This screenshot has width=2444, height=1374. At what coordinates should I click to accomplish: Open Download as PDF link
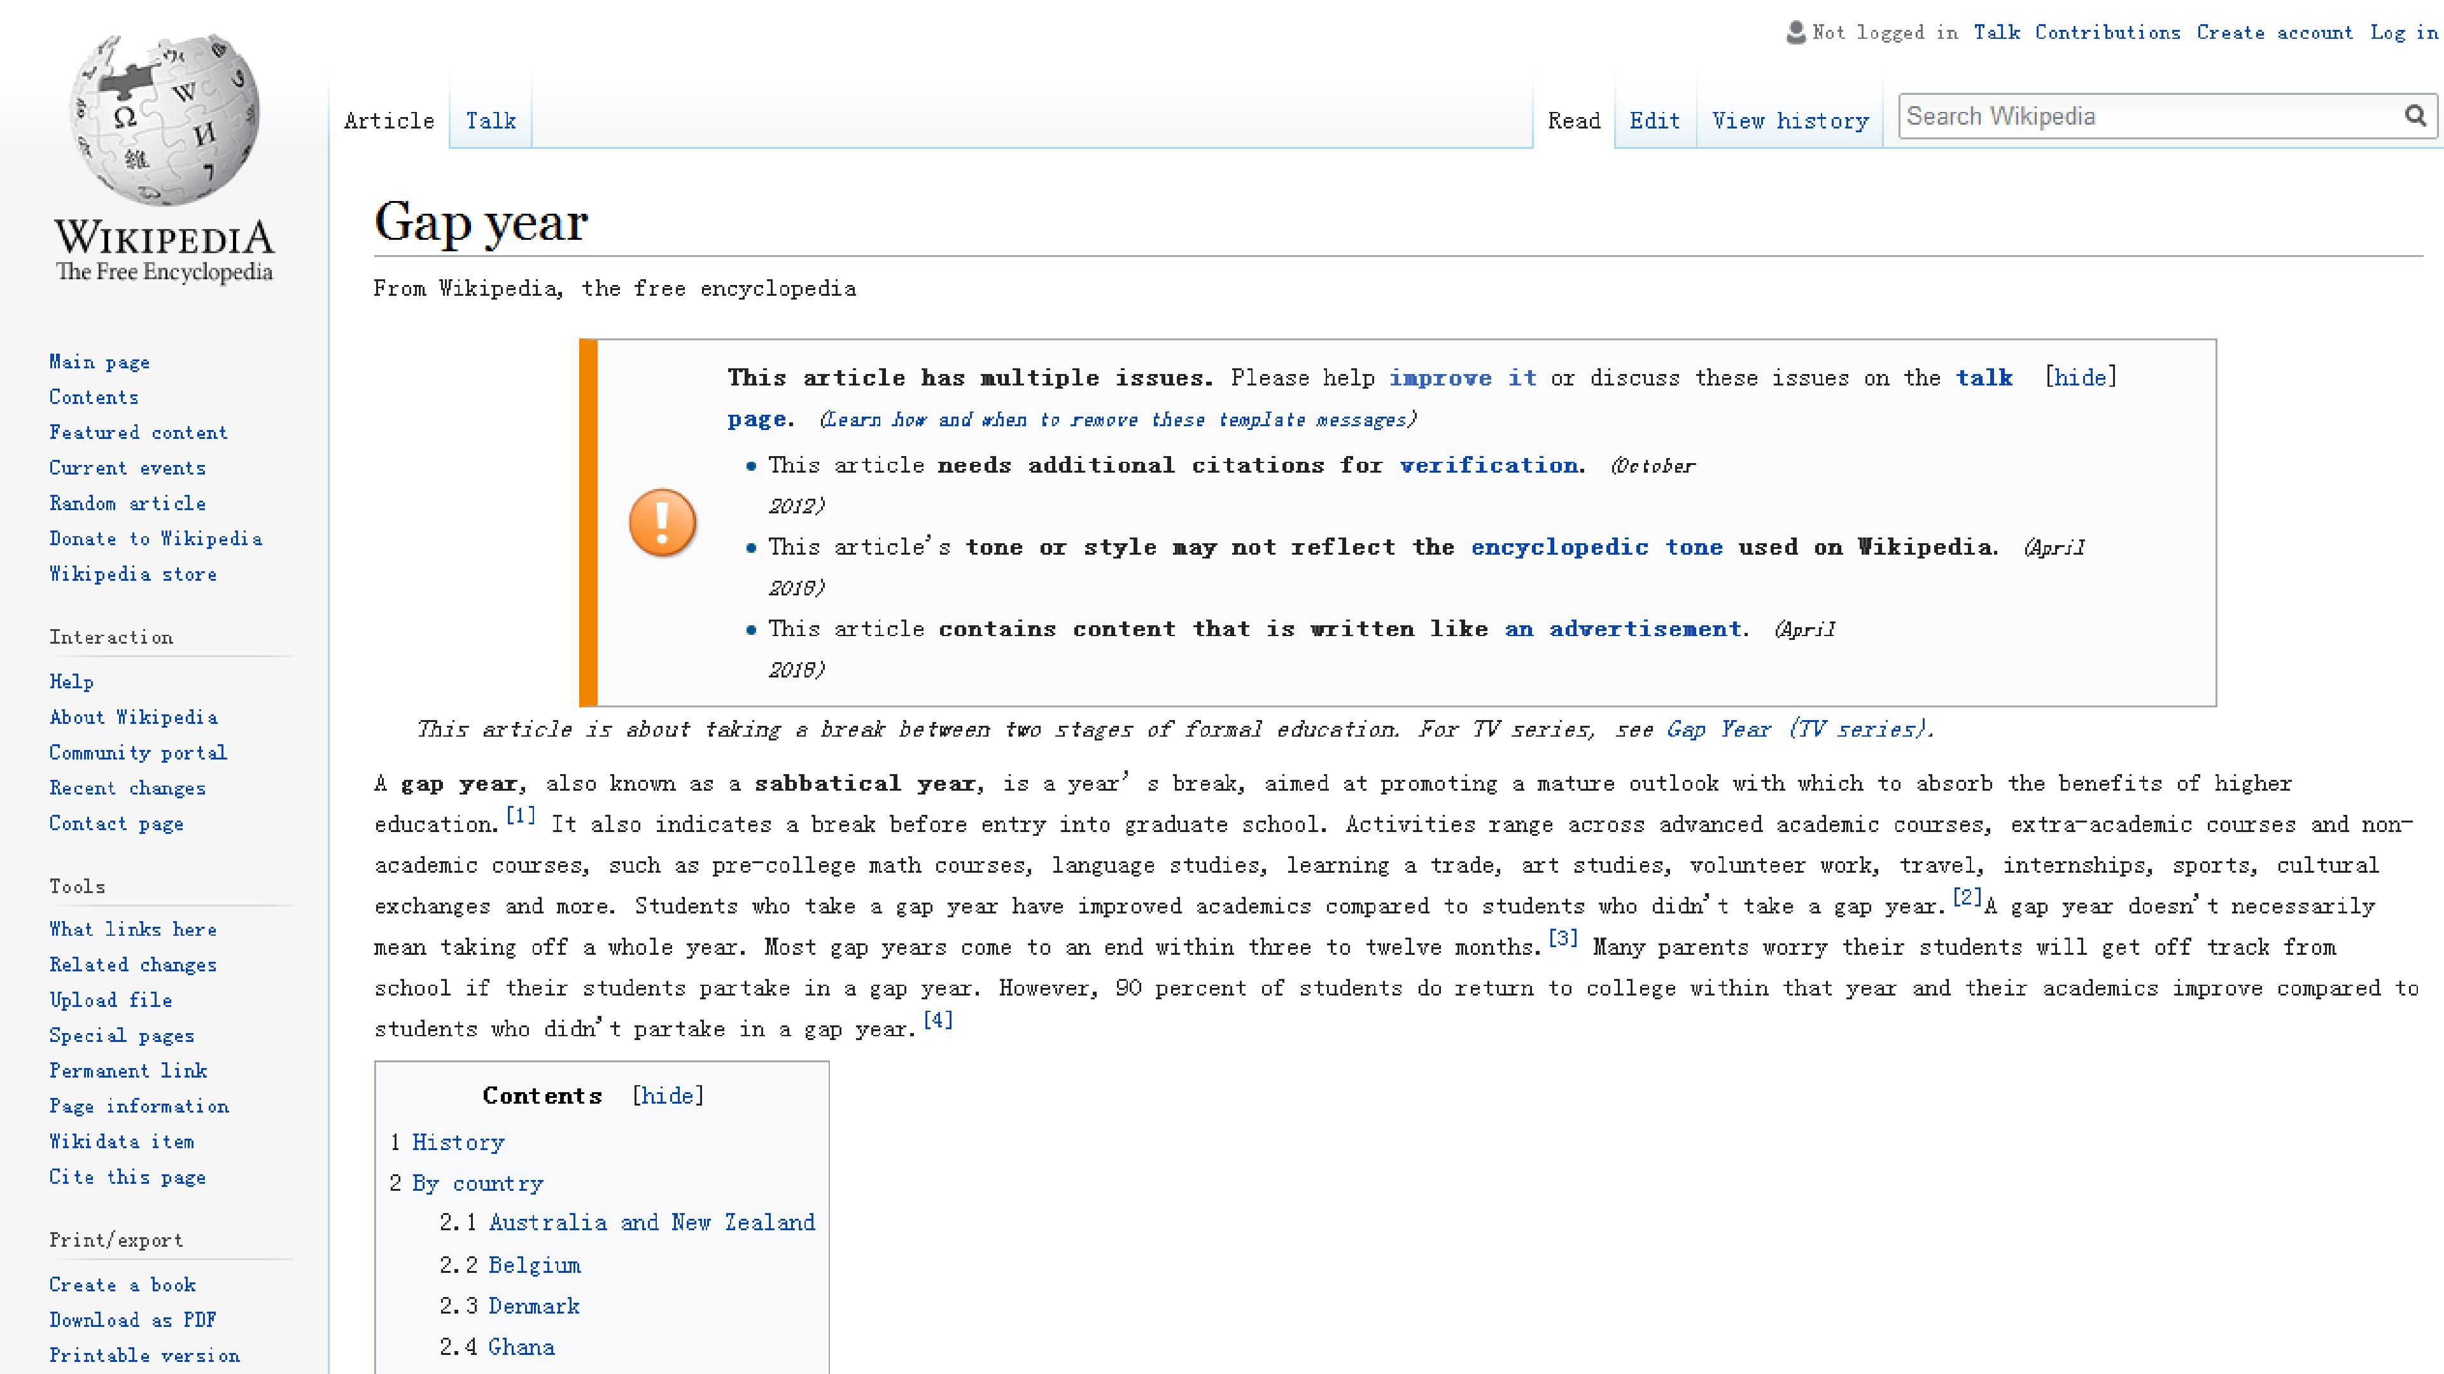pyautogui.click(x=133, y=1320)
